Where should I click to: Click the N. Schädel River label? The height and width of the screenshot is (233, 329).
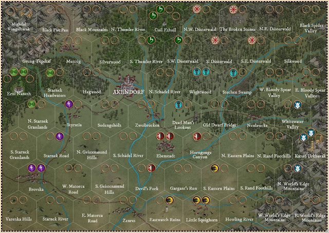(164, 92)
